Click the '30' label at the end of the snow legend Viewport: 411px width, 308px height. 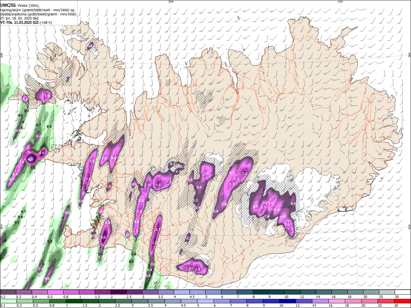click(x=397, y=297)
